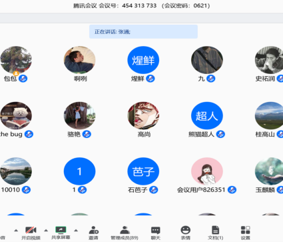
Task: Click the muted mic icon beside 10010
Action: point(26,189)
